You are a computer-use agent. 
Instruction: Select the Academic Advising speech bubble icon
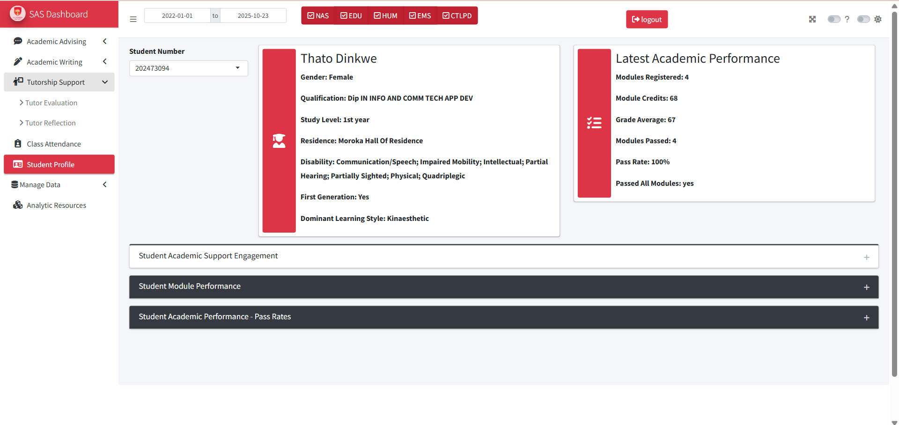point(18,41)
